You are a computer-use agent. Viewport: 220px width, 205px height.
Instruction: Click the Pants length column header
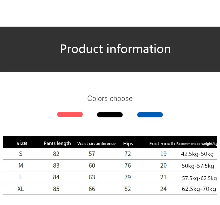(x=57, y=143)
